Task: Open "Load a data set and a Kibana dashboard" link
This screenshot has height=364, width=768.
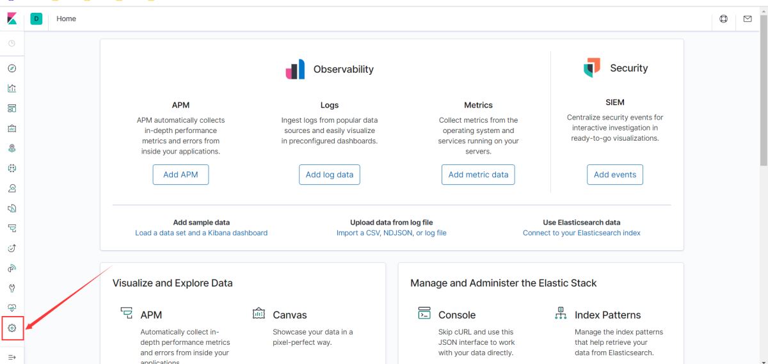Action: pyautogui.click(x=201, y=233)
